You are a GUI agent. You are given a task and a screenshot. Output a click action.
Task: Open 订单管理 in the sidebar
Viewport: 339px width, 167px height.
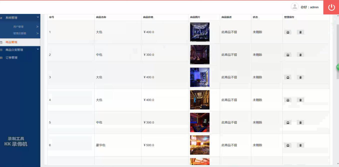(x=11, y=58)
